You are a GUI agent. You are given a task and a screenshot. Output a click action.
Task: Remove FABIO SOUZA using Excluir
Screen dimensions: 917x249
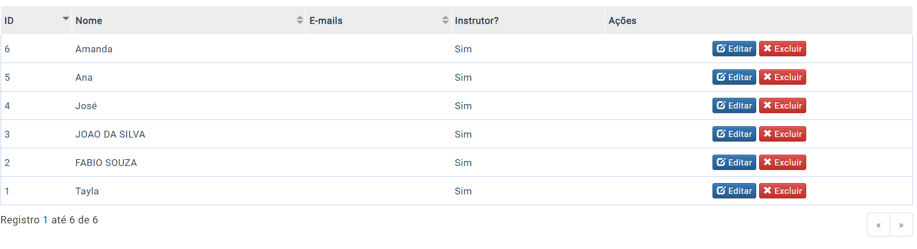[782, 163]
